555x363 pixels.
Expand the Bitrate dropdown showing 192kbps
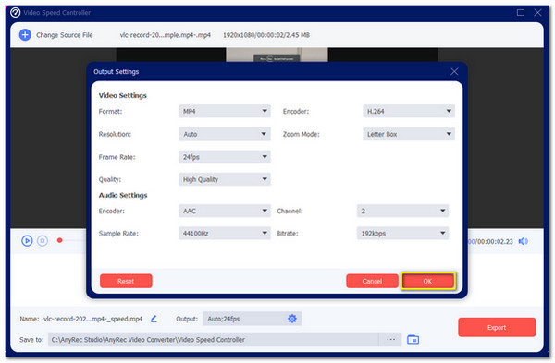tap(402, 234)
